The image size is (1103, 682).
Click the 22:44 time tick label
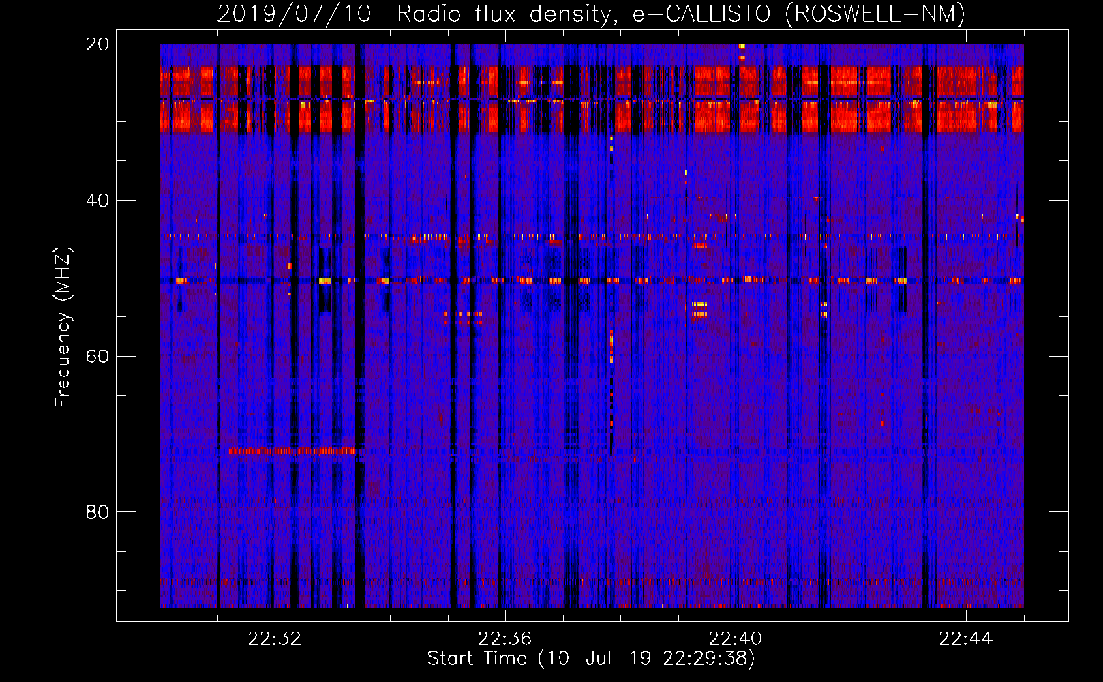[966, 638]
